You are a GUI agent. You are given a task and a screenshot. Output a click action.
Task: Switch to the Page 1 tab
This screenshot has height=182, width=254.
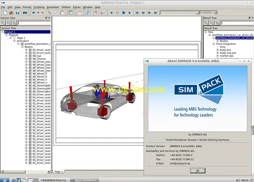pyautogui.click(x=59, y=172)
